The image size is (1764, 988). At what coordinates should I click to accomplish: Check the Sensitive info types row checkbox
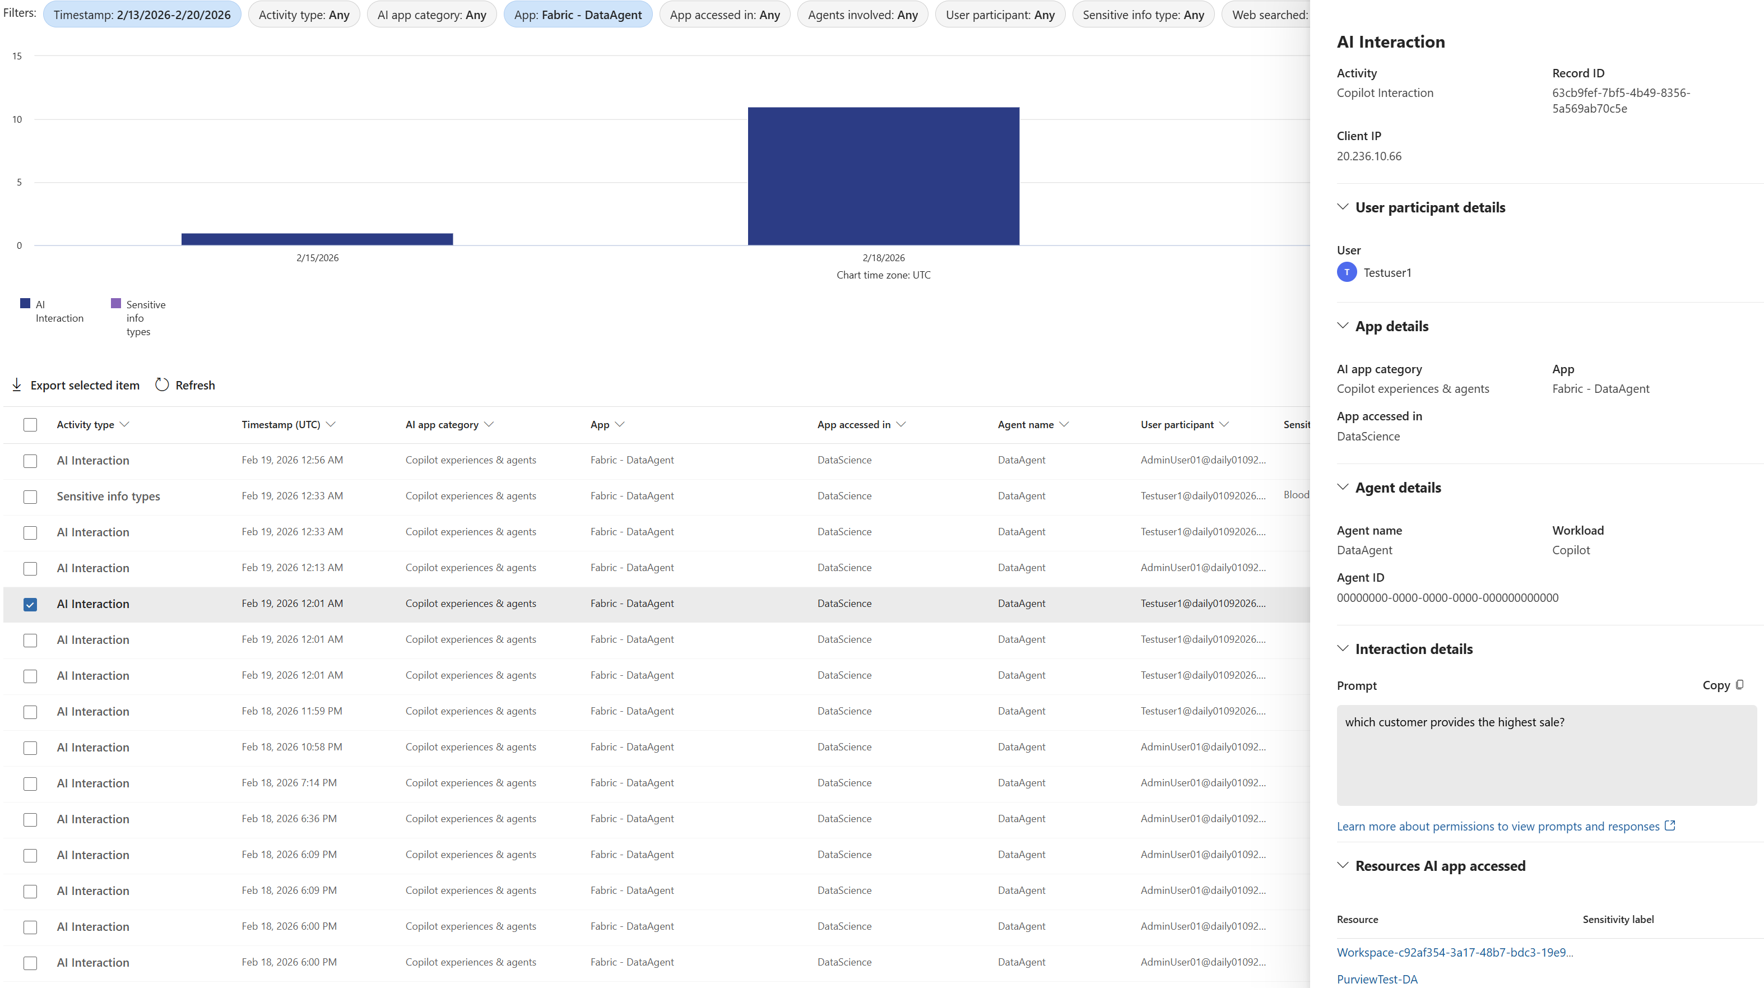[x=30, y=497]
